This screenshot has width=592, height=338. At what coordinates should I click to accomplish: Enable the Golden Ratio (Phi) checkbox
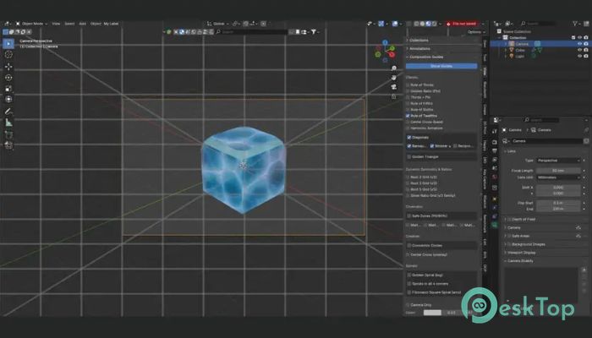click(x=408, y=91)
